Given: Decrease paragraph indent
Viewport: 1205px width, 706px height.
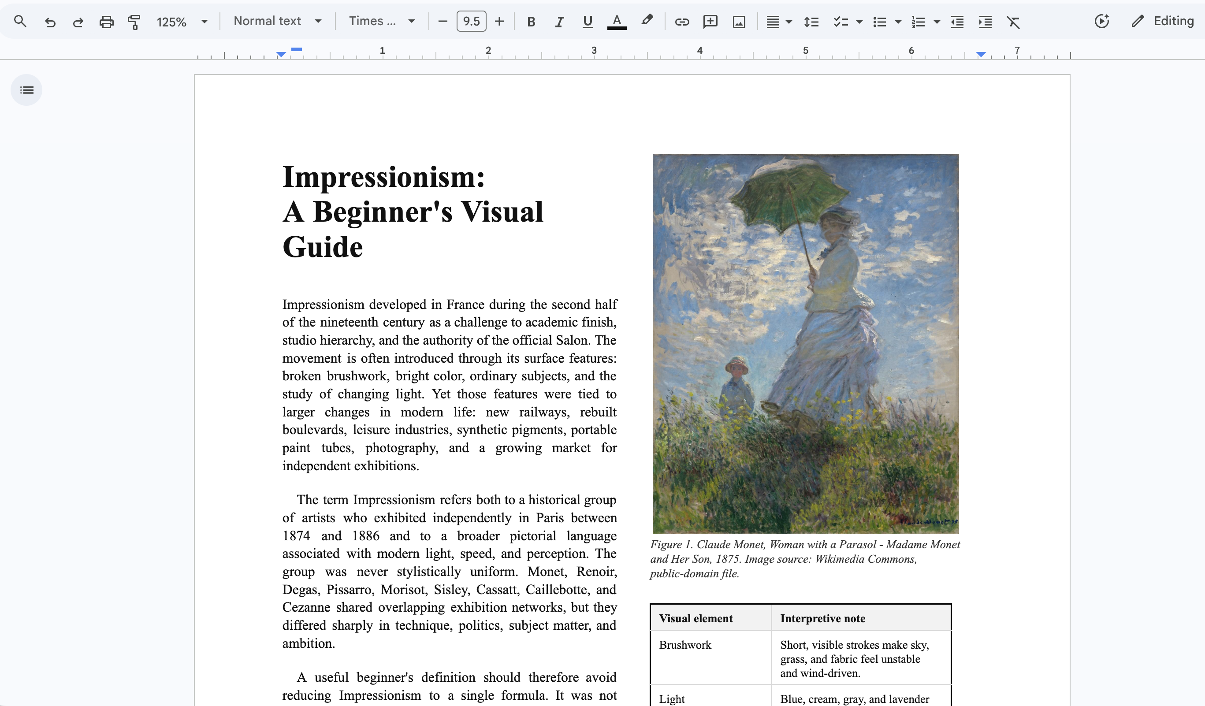Looking at the screenshot, I should tap(957, 22).
